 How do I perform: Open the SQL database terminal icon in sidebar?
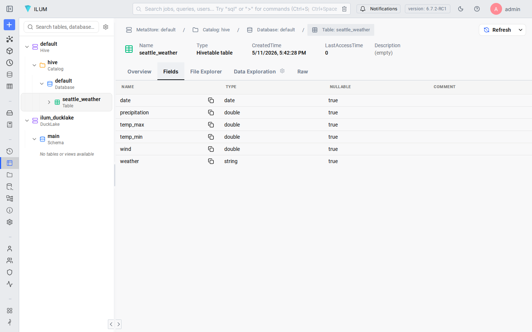point(10,187)
